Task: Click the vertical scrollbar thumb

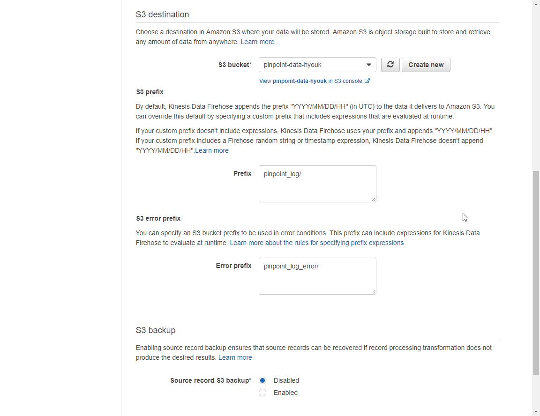Action: [536, 273]
